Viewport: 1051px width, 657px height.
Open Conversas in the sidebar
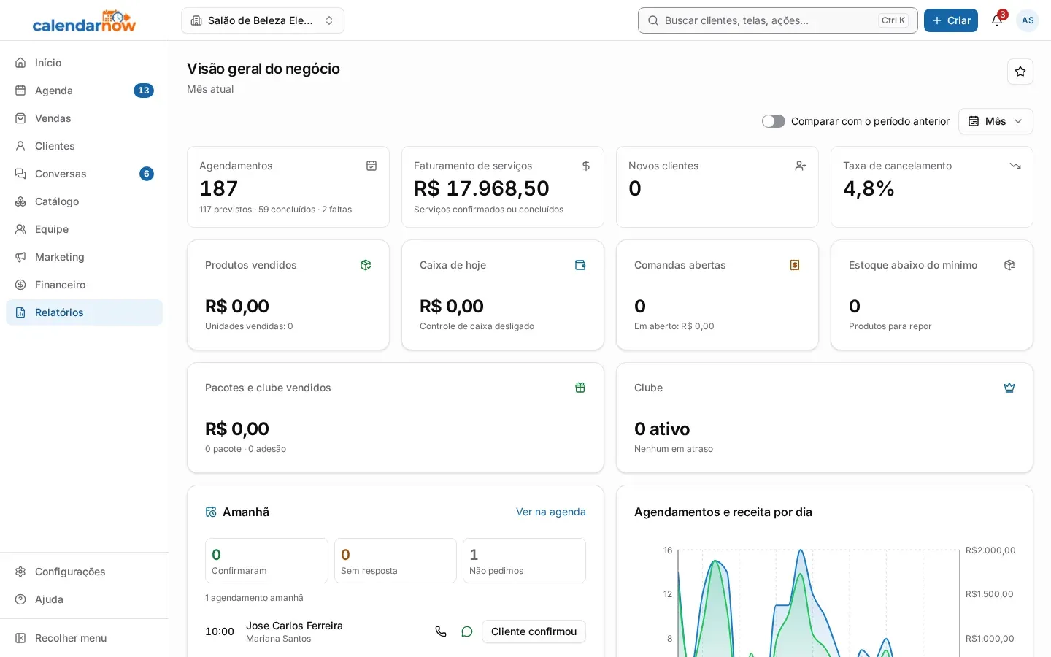pos(84,174)
